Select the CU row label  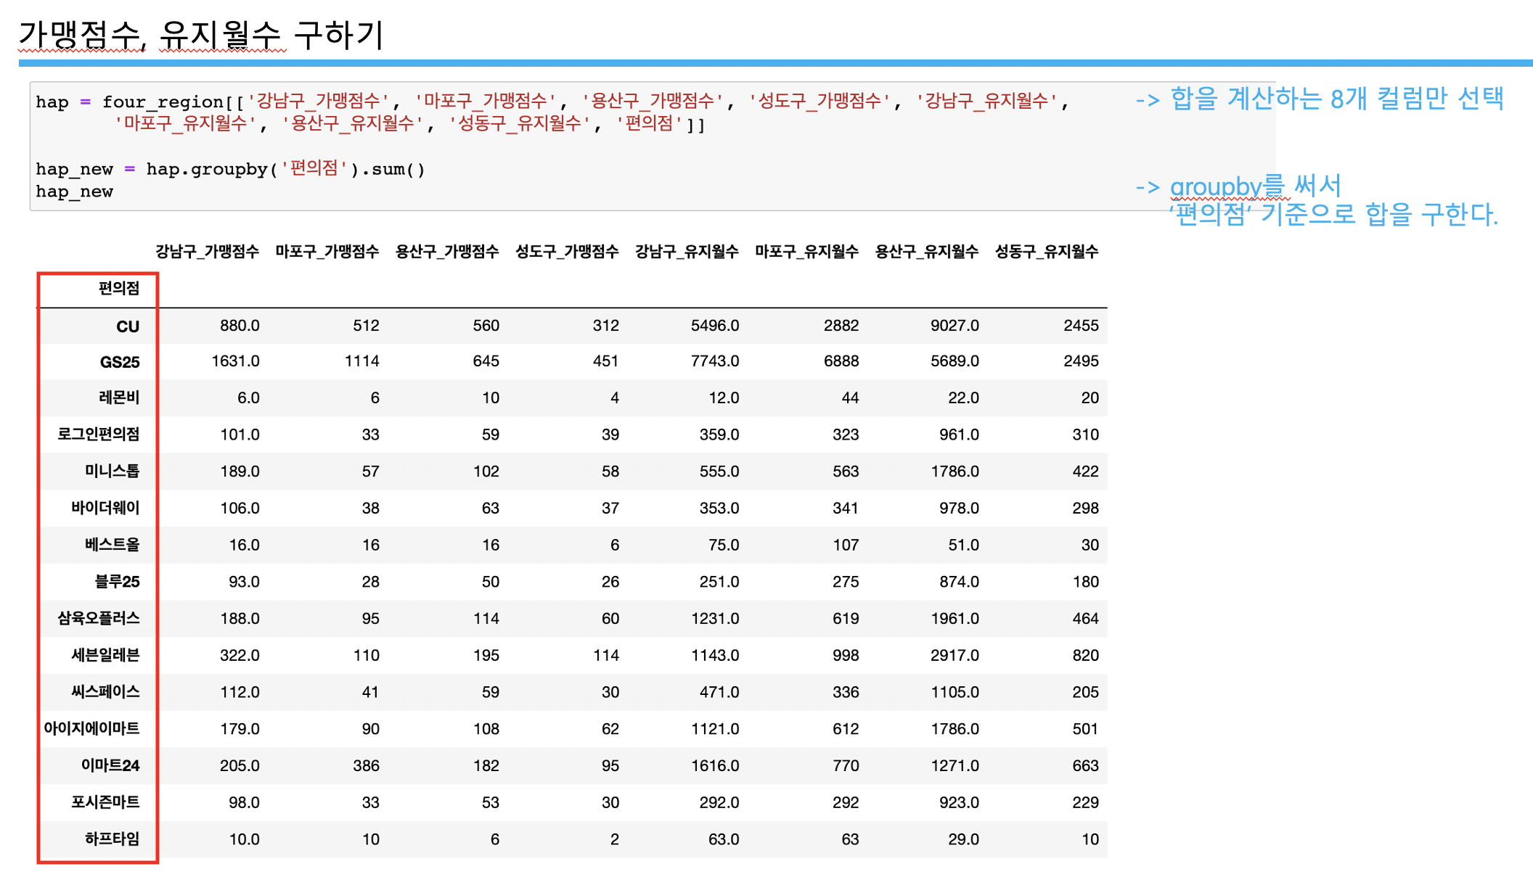(127, 326)
